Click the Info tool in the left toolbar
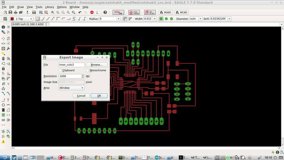The width and height of the screenshot is (284, 160). pyautogui.click(x=3, y=27)
